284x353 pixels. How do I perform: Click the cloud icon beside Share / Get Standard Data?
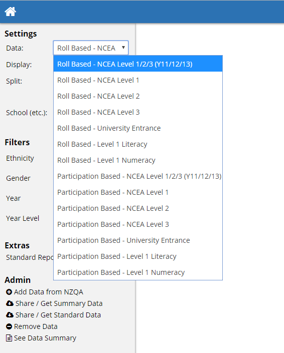pyautogui.click(x=10, y=315)
